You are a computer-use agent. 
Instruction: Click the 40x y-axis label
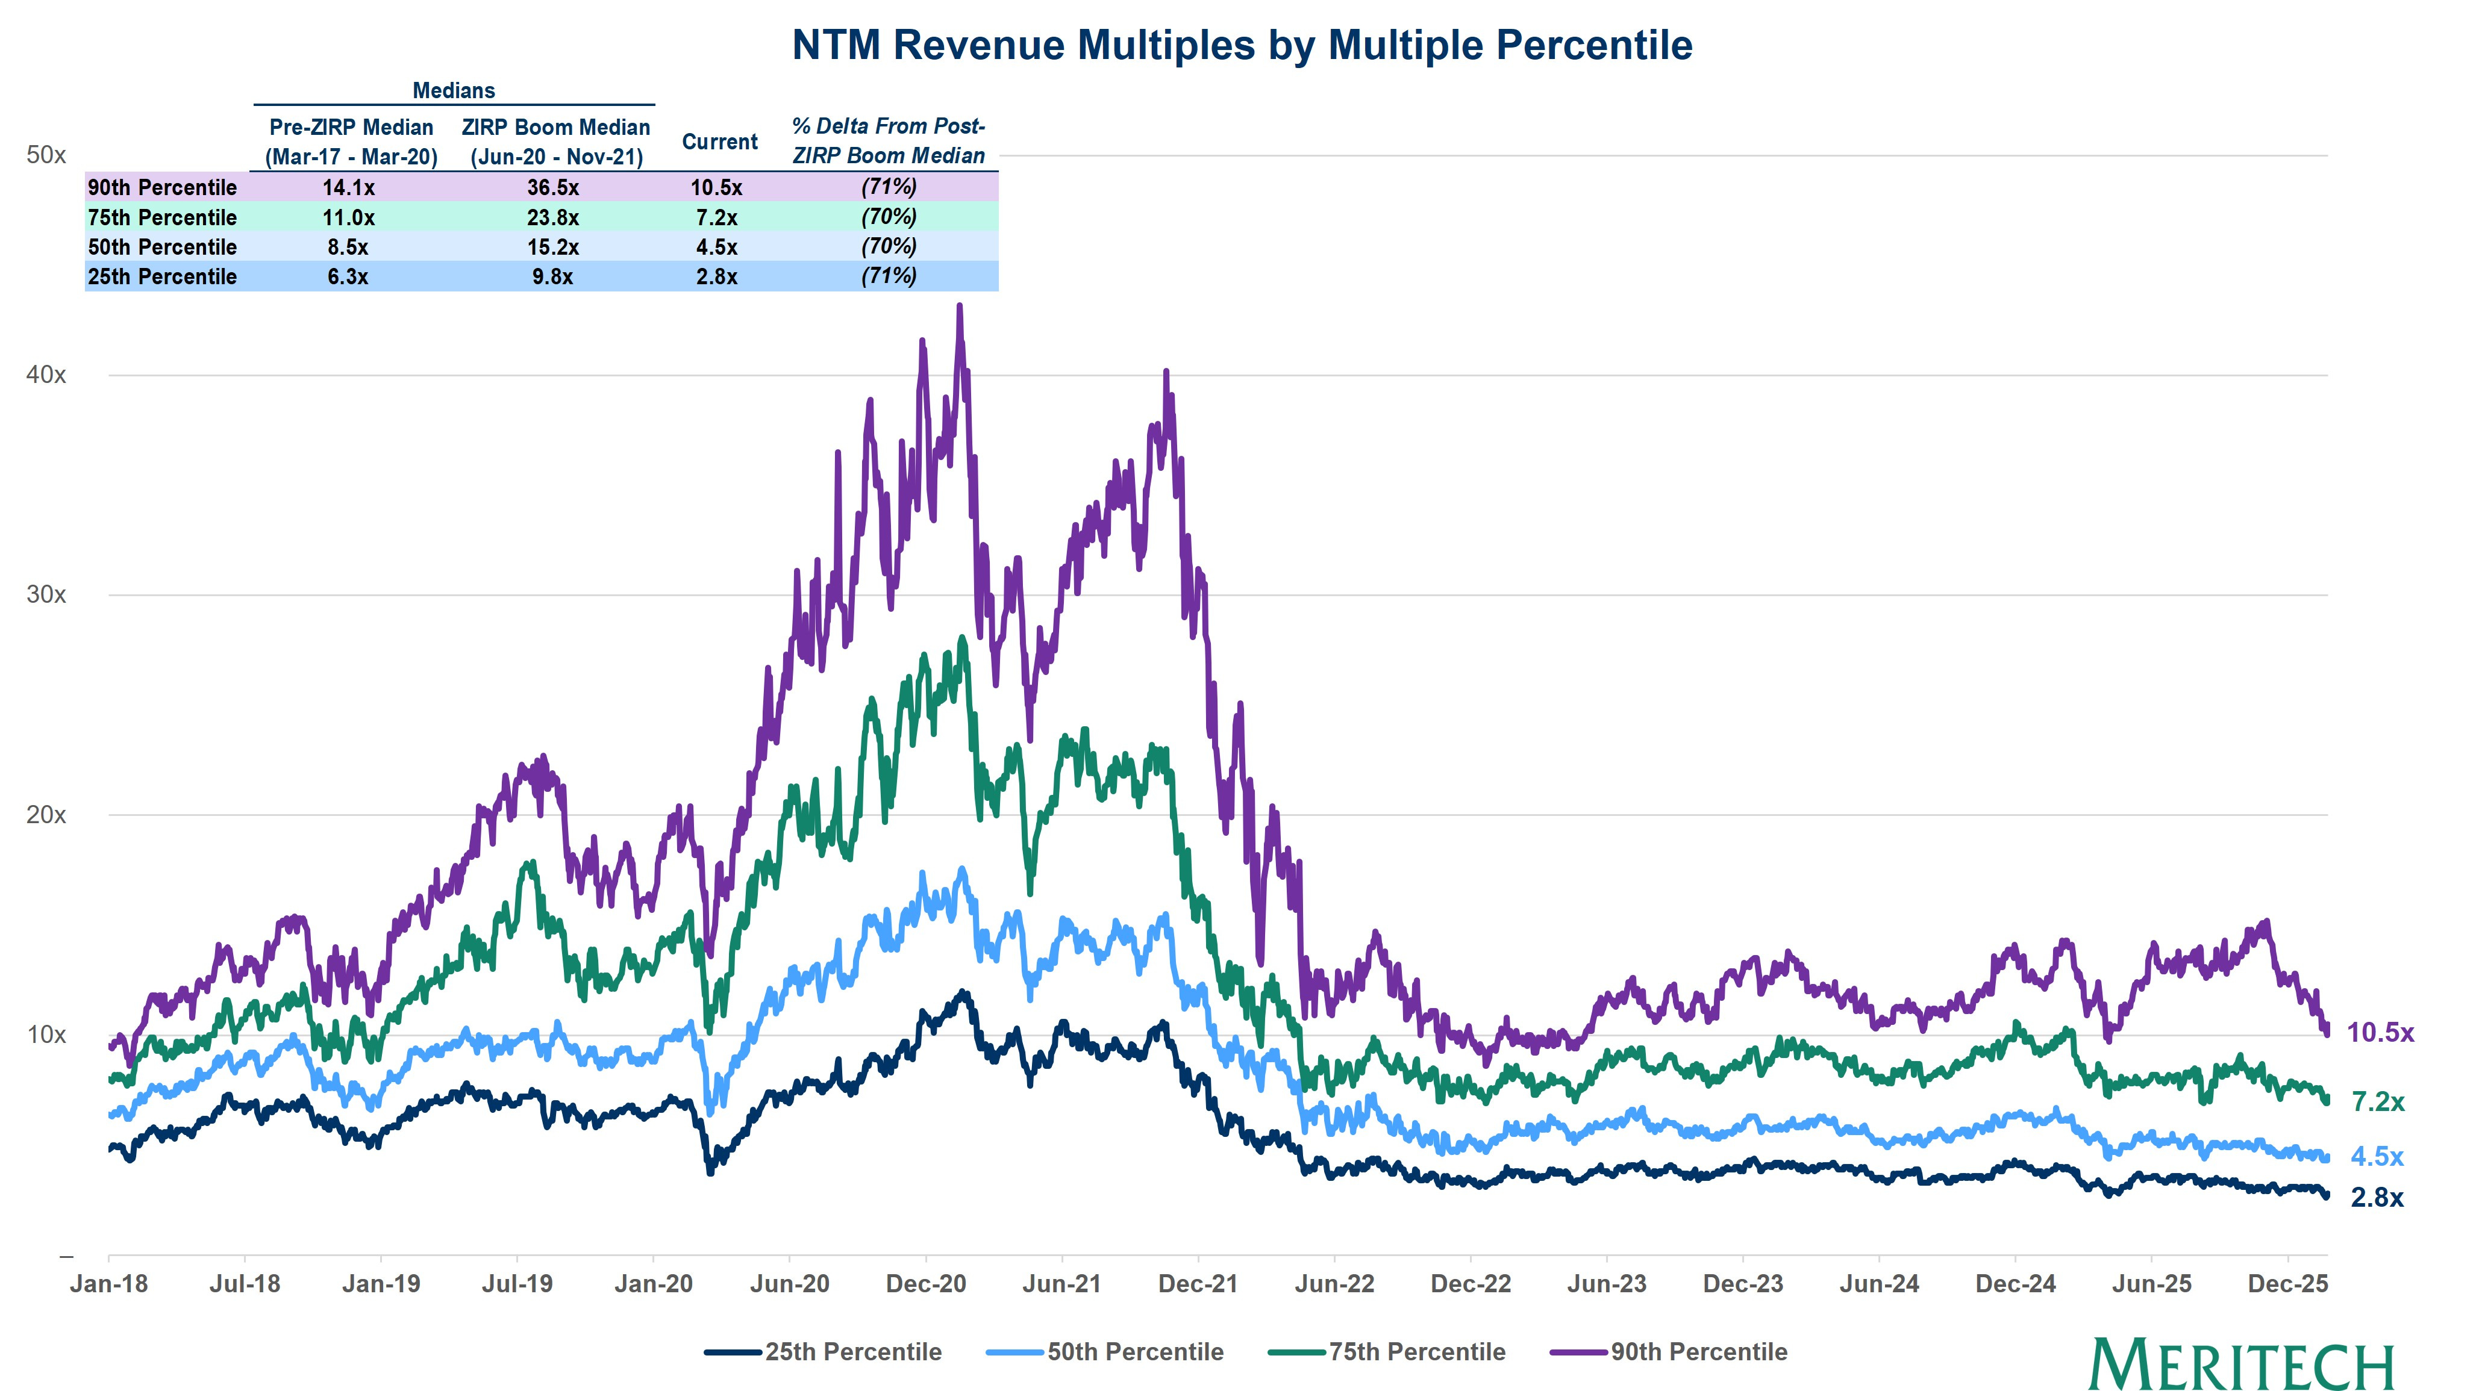click(46, 375)
